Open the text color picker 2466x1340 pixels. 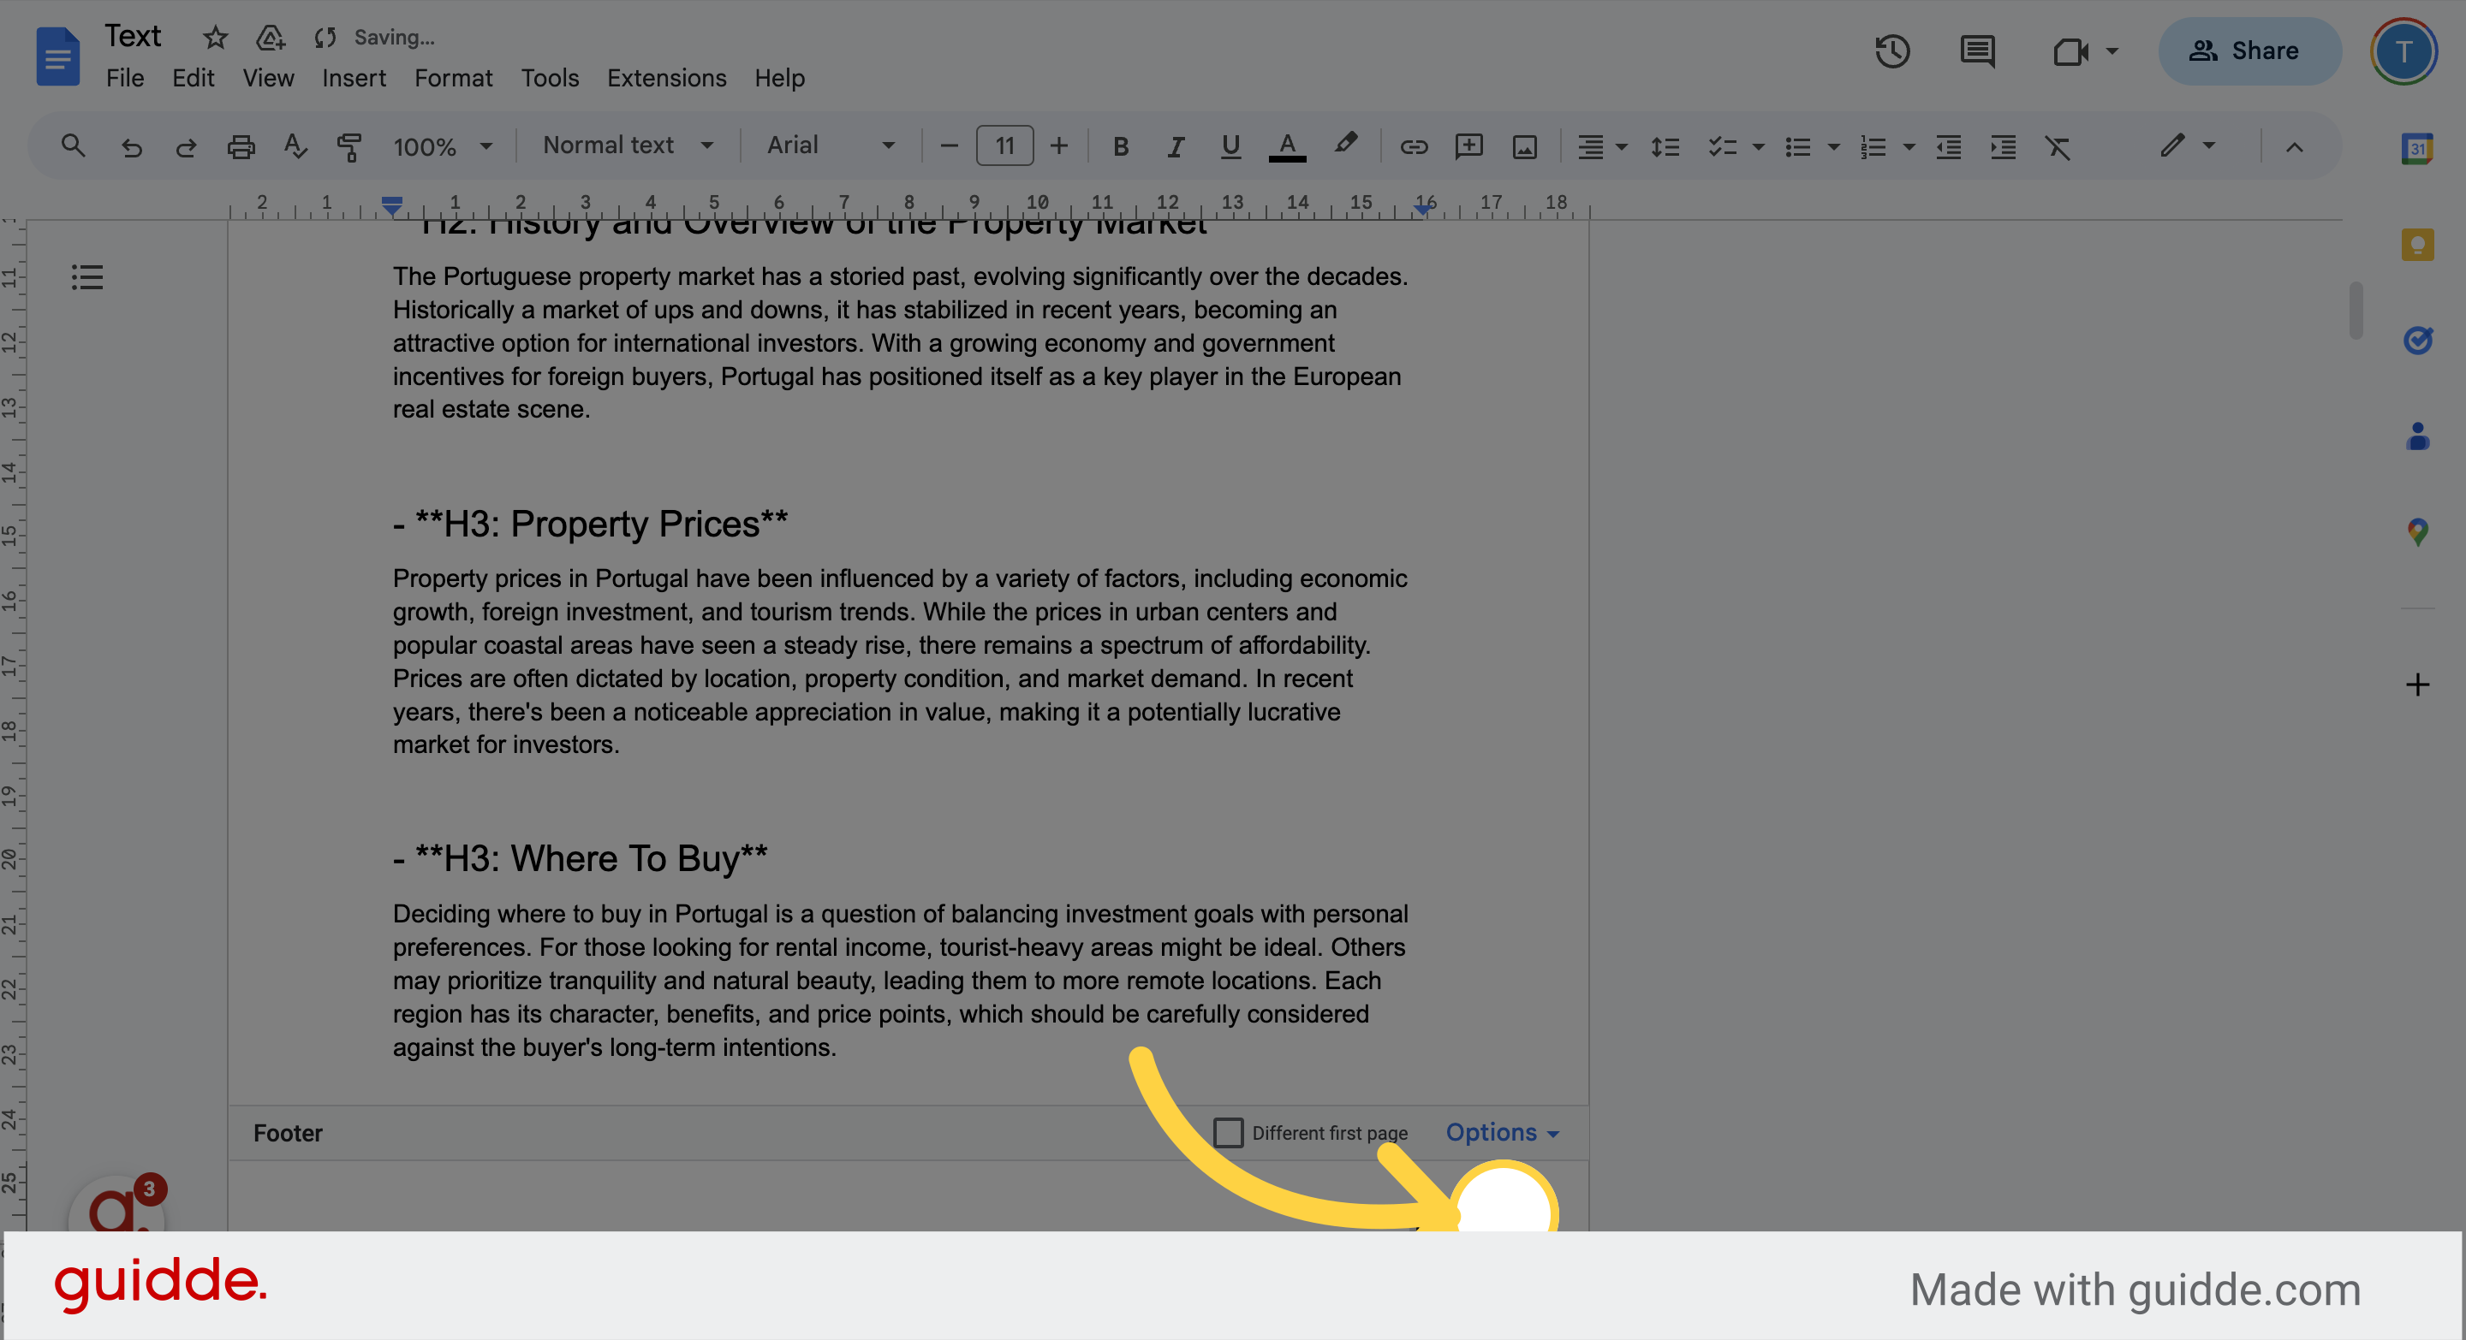point(1287,146)
